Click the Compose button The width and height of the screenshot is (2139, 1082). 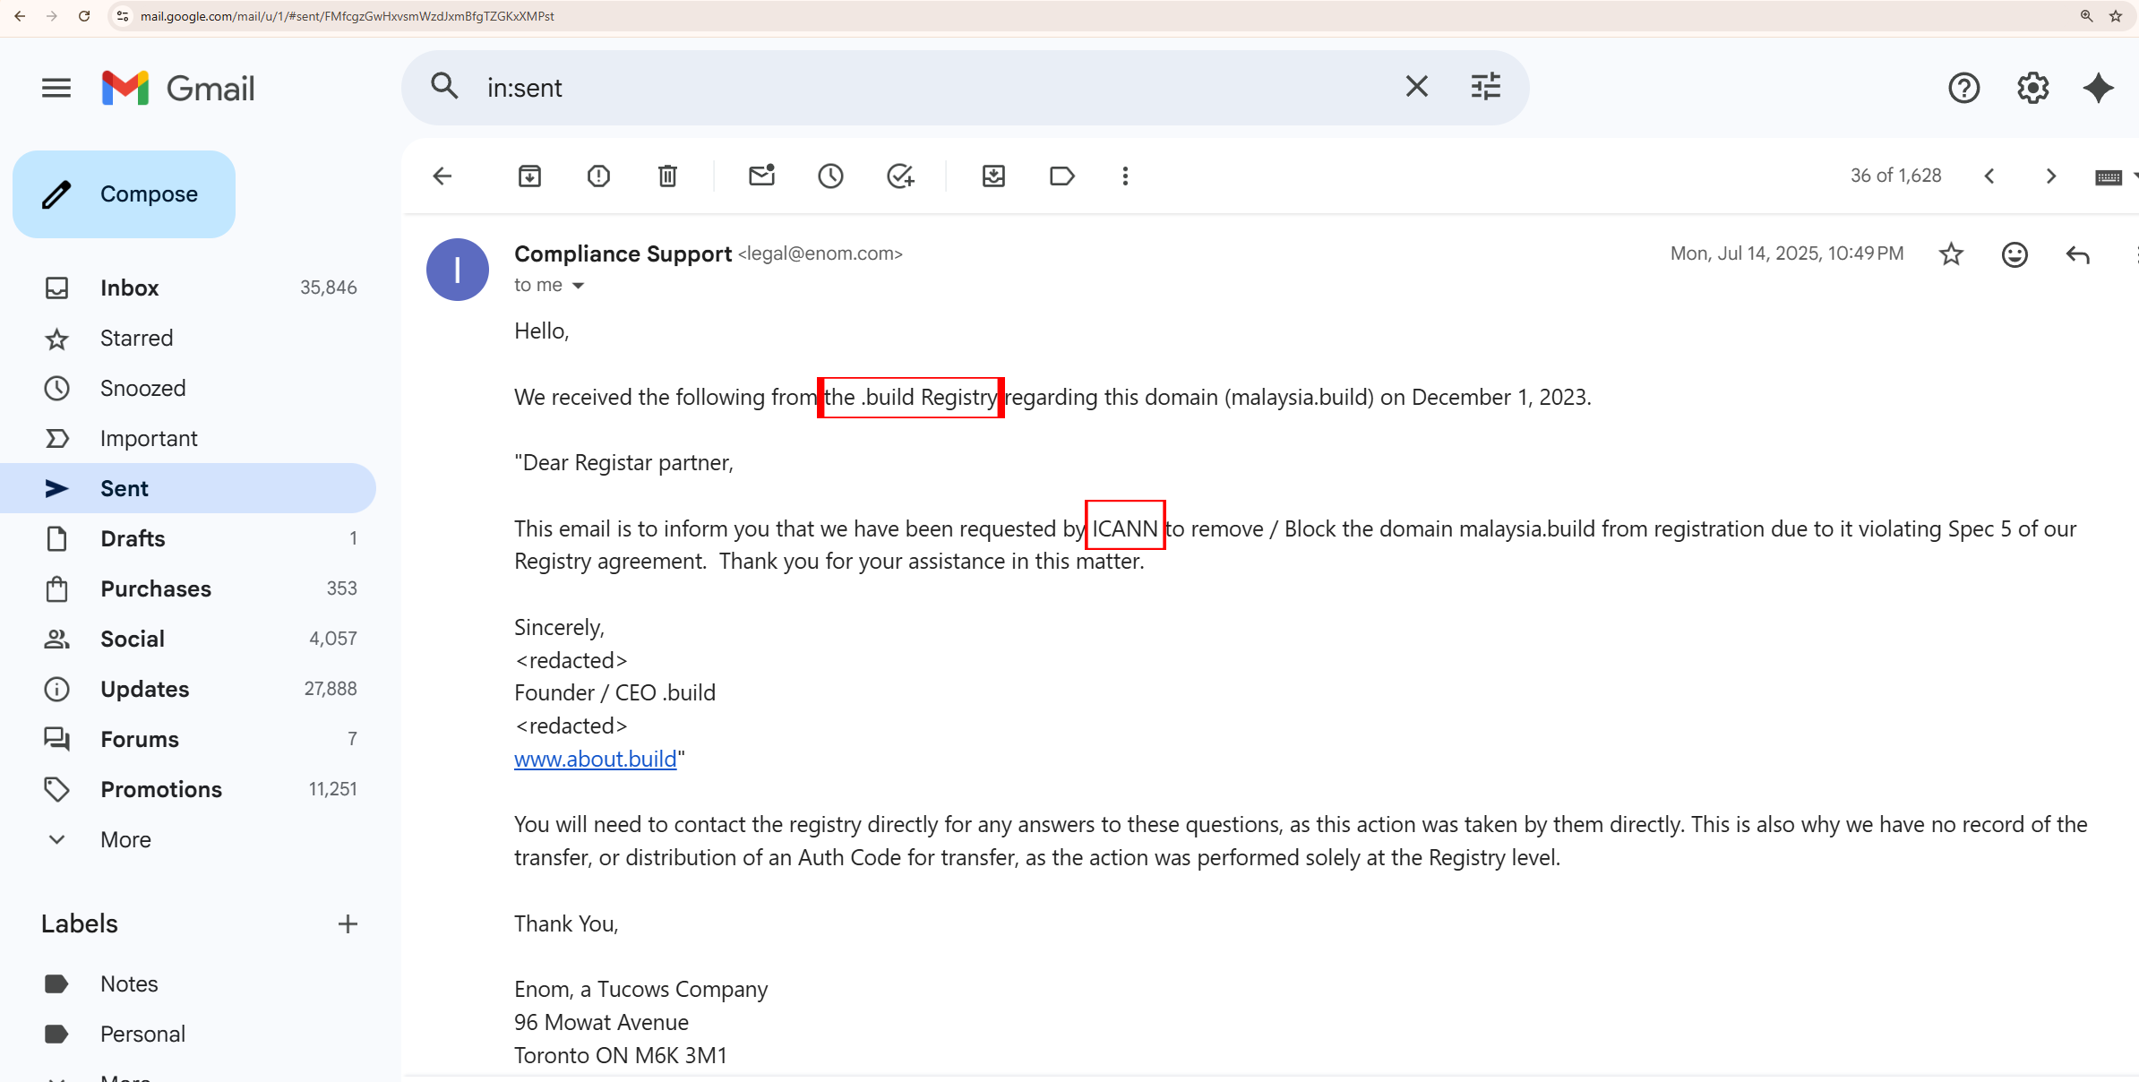(125, 194)
